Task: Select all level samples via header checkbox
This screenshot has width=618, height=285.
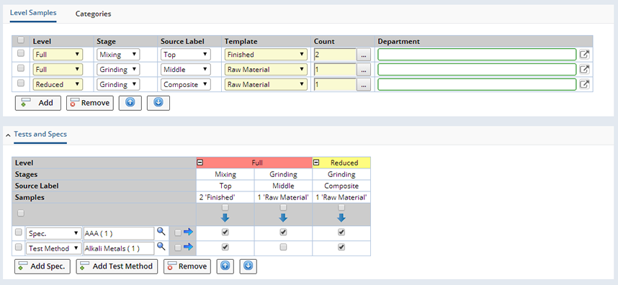Action: pyautogui.click(x=21, y=40)
